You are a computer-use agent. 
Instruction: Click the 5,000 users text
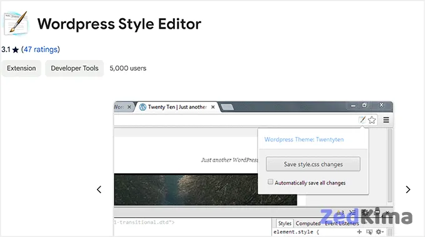128,68
